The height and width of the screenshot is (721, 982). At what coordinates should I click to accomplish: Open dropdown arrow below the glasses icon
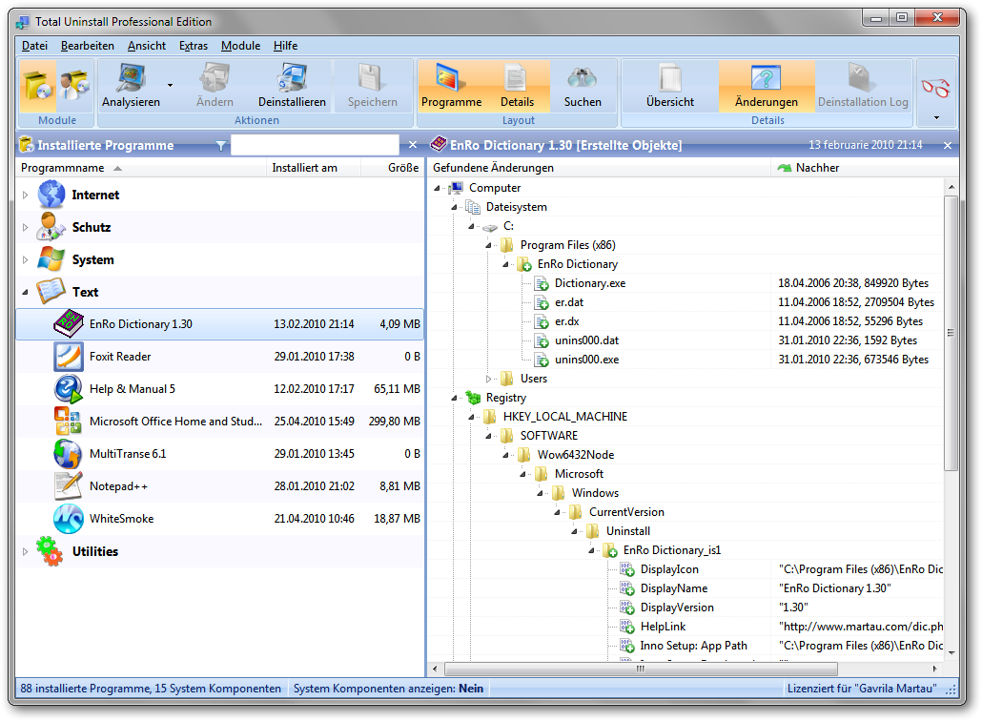coord(936,117)
